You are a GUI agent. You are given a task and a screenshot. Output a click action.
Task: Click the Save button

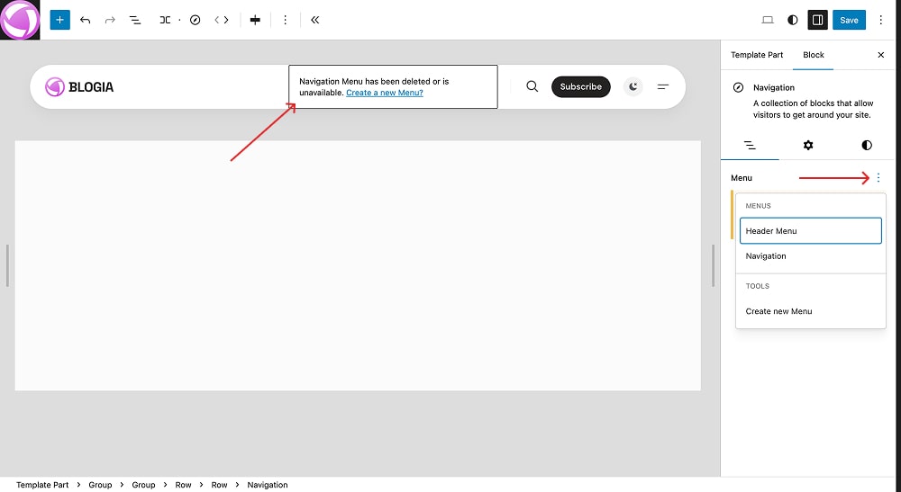coord(849,20)
